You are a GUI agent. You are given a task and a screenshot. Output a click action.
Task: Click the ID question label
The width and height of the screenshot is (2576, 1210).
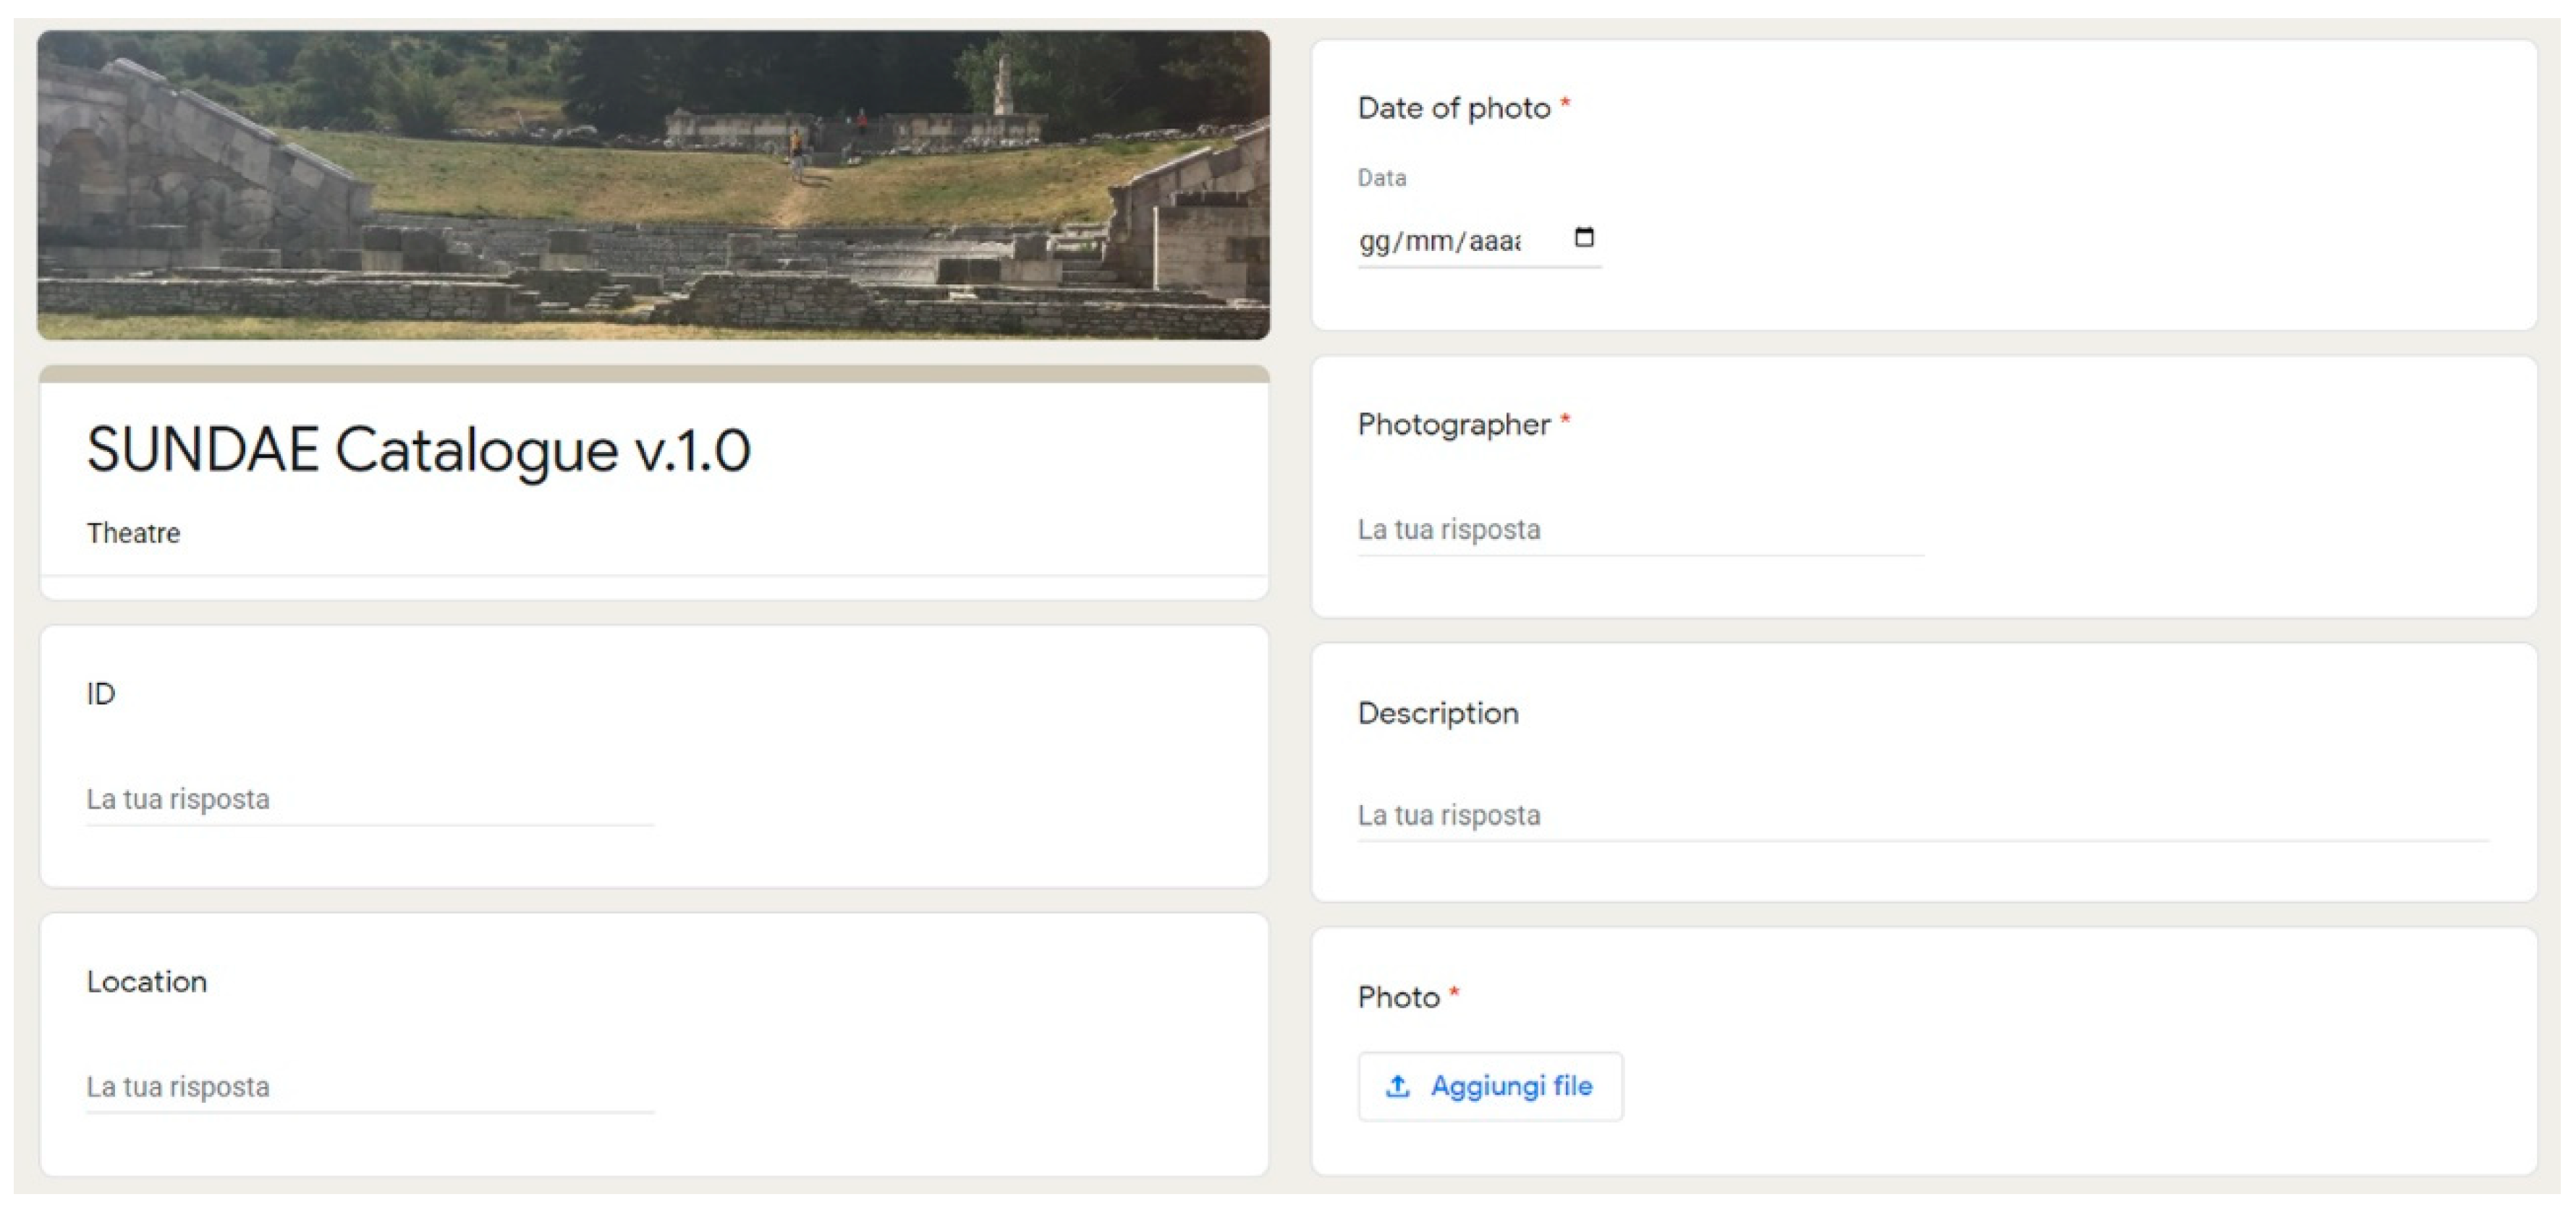(101, 694)
